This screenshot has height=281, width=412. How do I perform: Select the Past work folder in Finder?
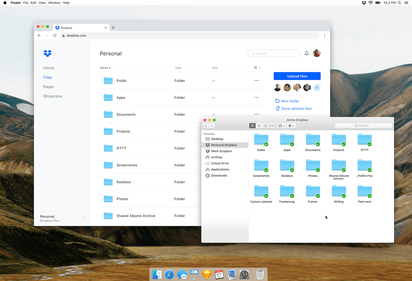364,194
